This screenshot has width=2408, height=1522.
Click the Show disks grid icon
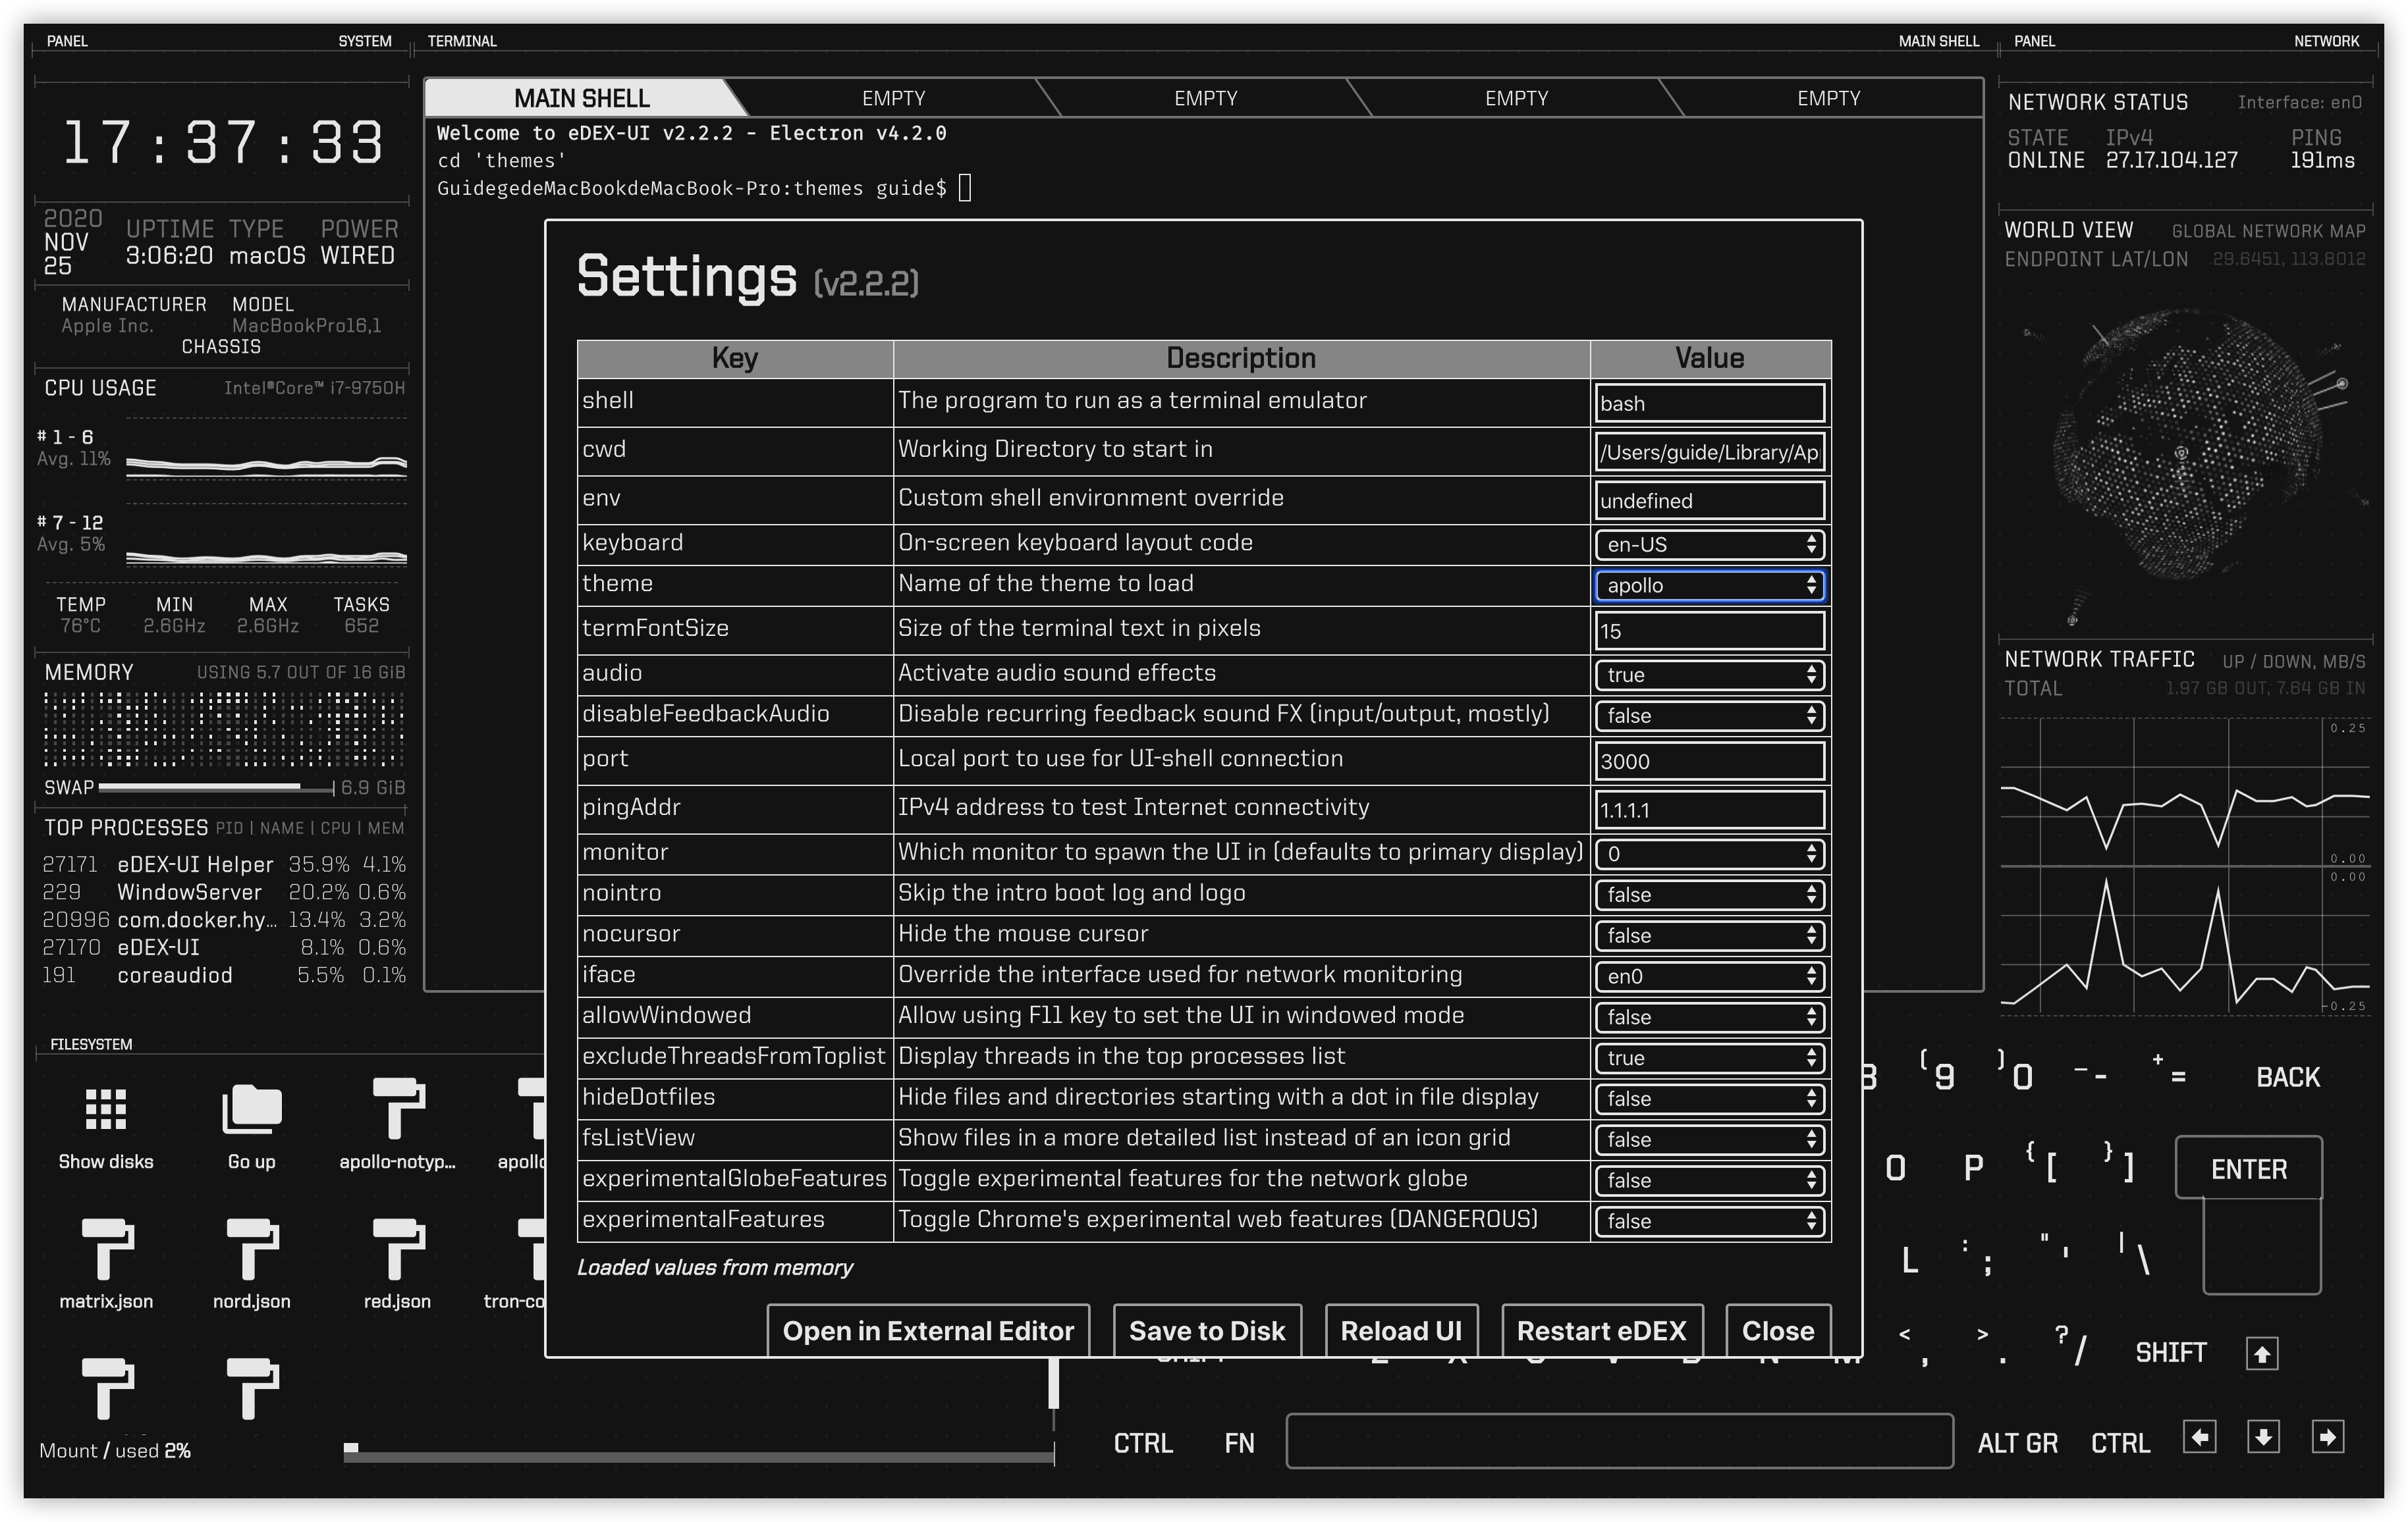pyautogui.click(x=105, y=1109)
